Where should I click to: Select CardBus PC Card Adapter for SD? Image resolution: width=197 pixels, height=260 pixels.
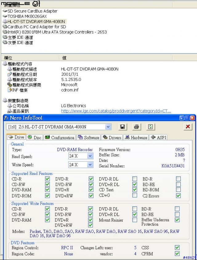point(37,27)
